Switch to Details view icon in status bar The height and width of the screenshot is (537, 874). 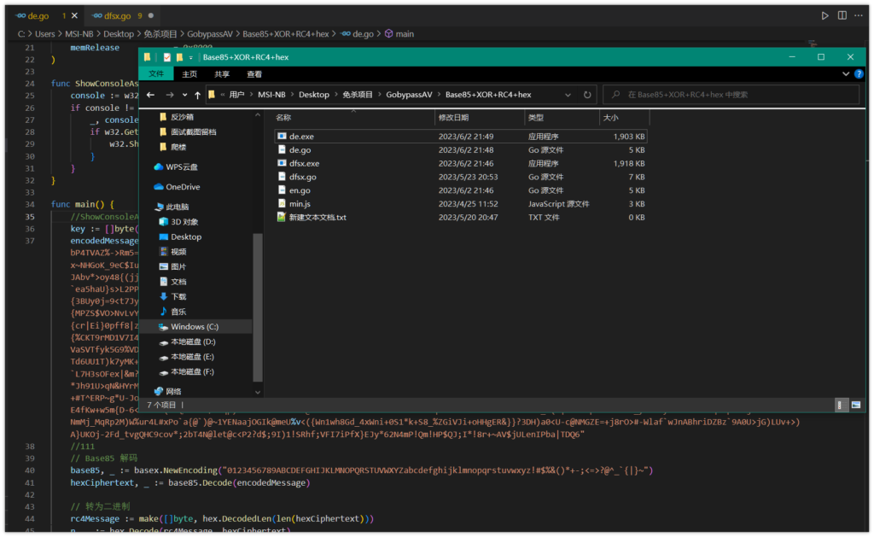pyautogui.click(x=841, y=406)
